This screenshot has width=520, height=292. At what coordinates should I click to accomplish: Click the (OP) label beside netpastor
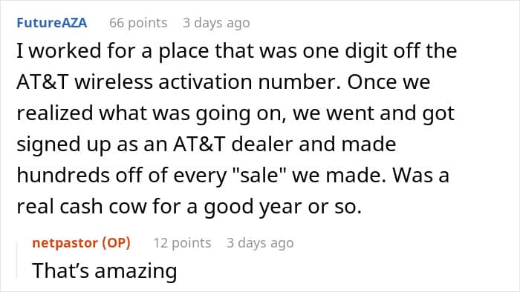click(x=116, y=243)
